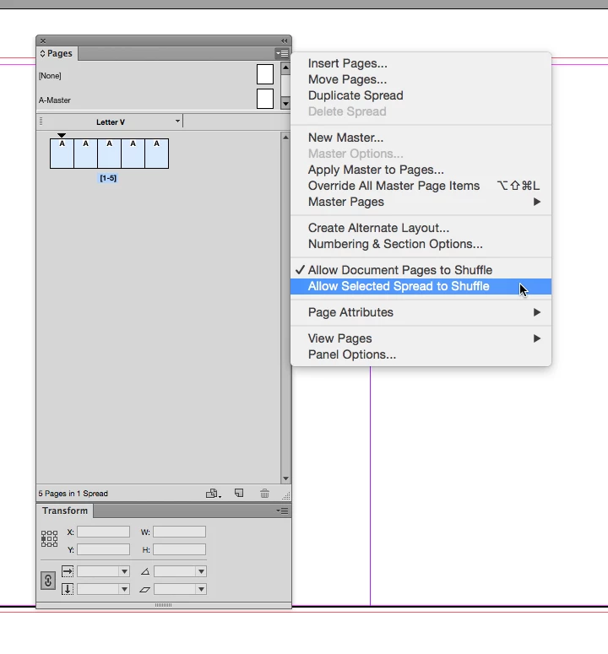
Task: Click the panel resize grip beside the trash icon
Action: point(286,495)
